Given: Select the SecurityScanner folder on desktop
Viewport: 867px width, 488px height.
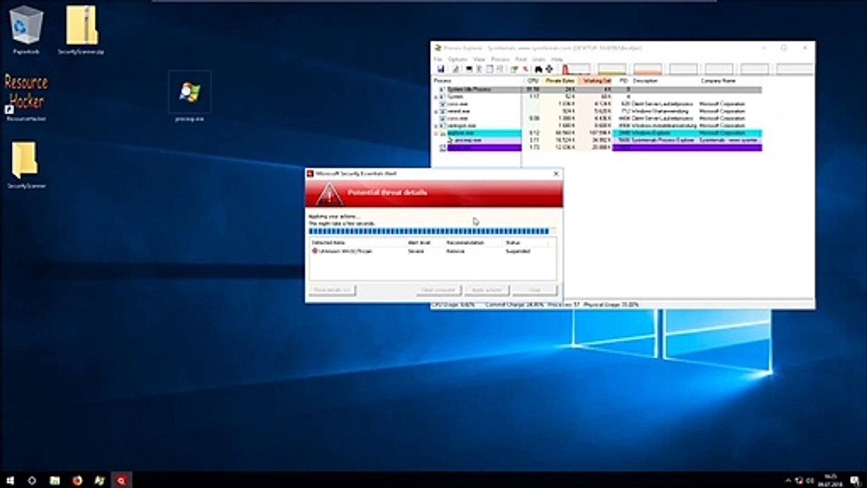Looking at the screenshot, I should [x=26, y=165].
